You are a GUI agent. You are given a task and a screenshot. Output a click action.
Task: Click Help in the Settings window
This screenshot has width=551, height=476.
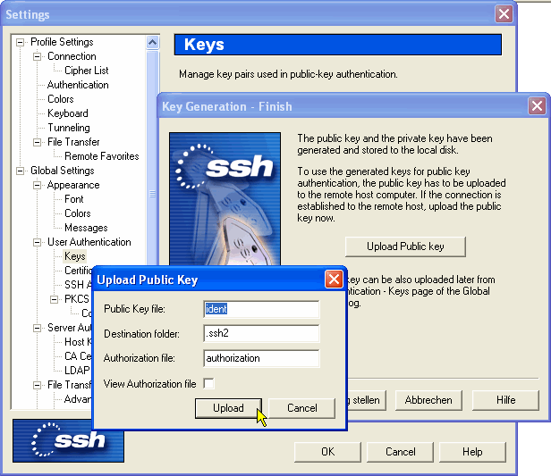pos(472,452)
